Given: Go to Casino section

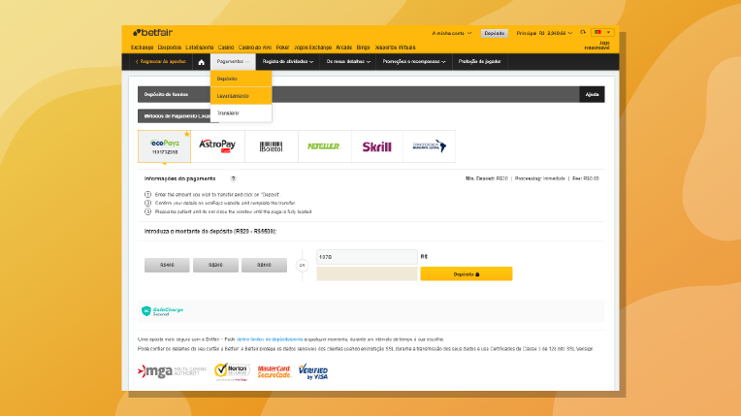Looking at the screenshot, I should pos(226,48).
